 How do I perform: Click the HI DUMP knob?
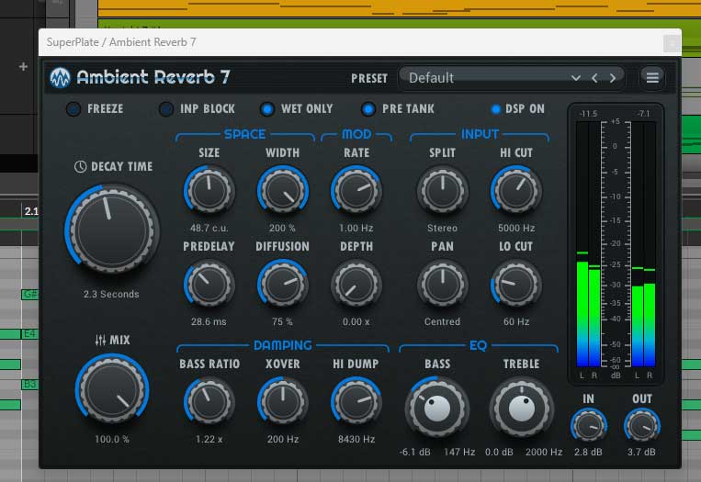(x=356, y=401)
